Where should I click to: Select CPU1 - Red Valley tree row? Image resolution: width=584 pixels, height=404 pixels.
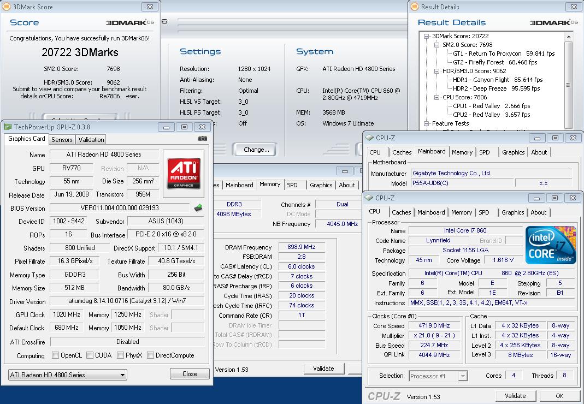pos(491,106)
